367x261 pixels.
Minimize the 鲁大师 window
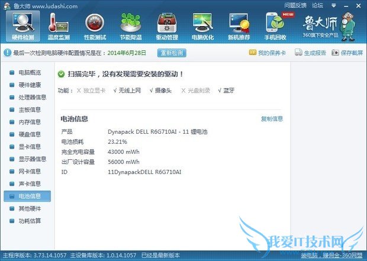point(346,5)
